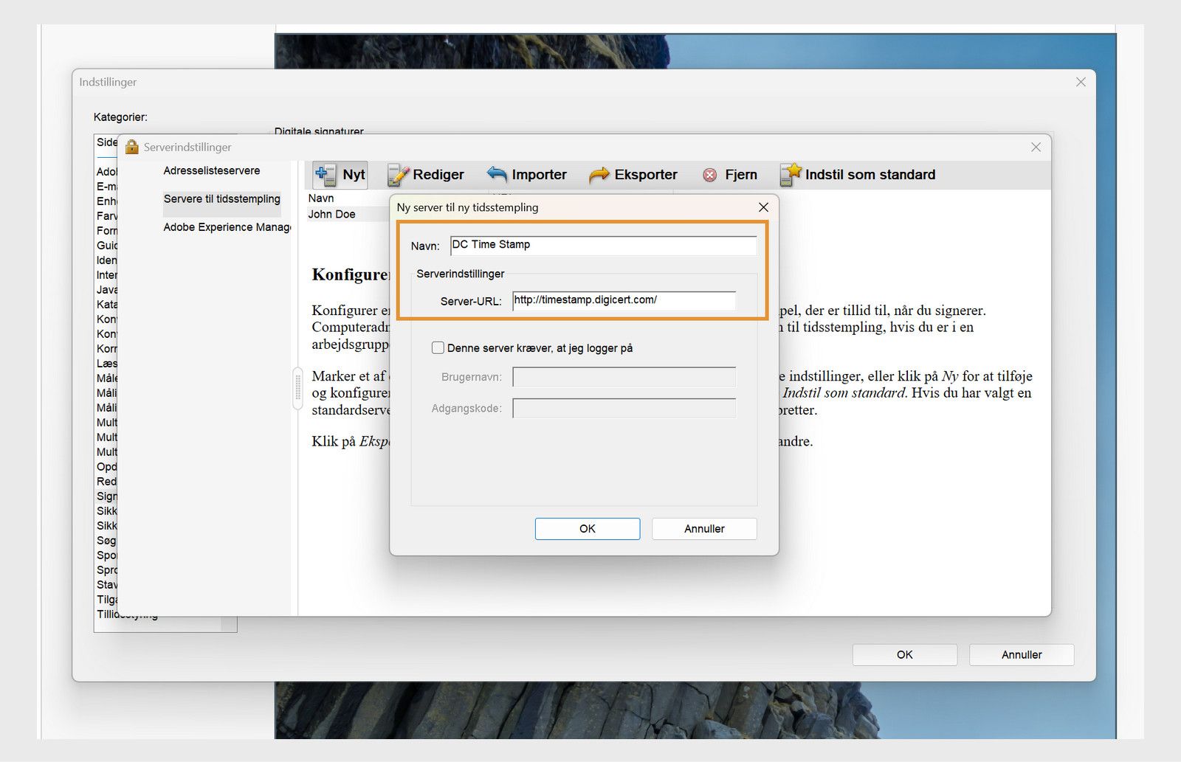Screen dimensions: 1181x762
Task: Focus the Server-URL input field
Action: 622,300
